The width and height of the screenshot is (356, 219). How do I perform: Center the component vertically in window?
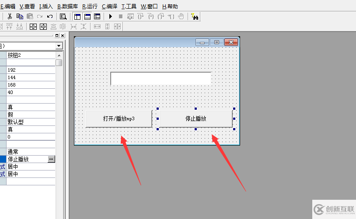click(43, 27)
